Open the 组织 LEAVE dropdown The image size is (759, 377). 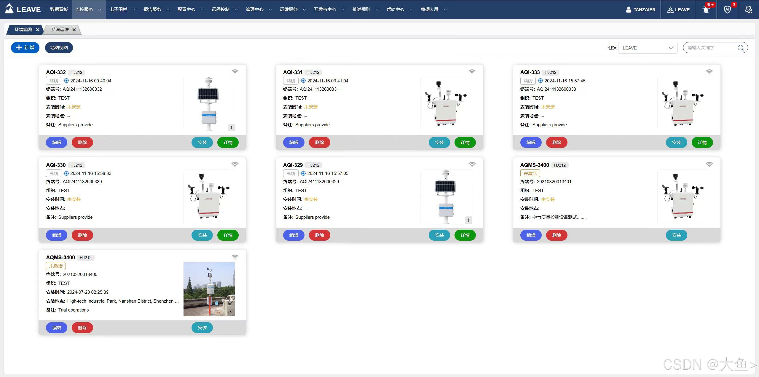(648, 48)
